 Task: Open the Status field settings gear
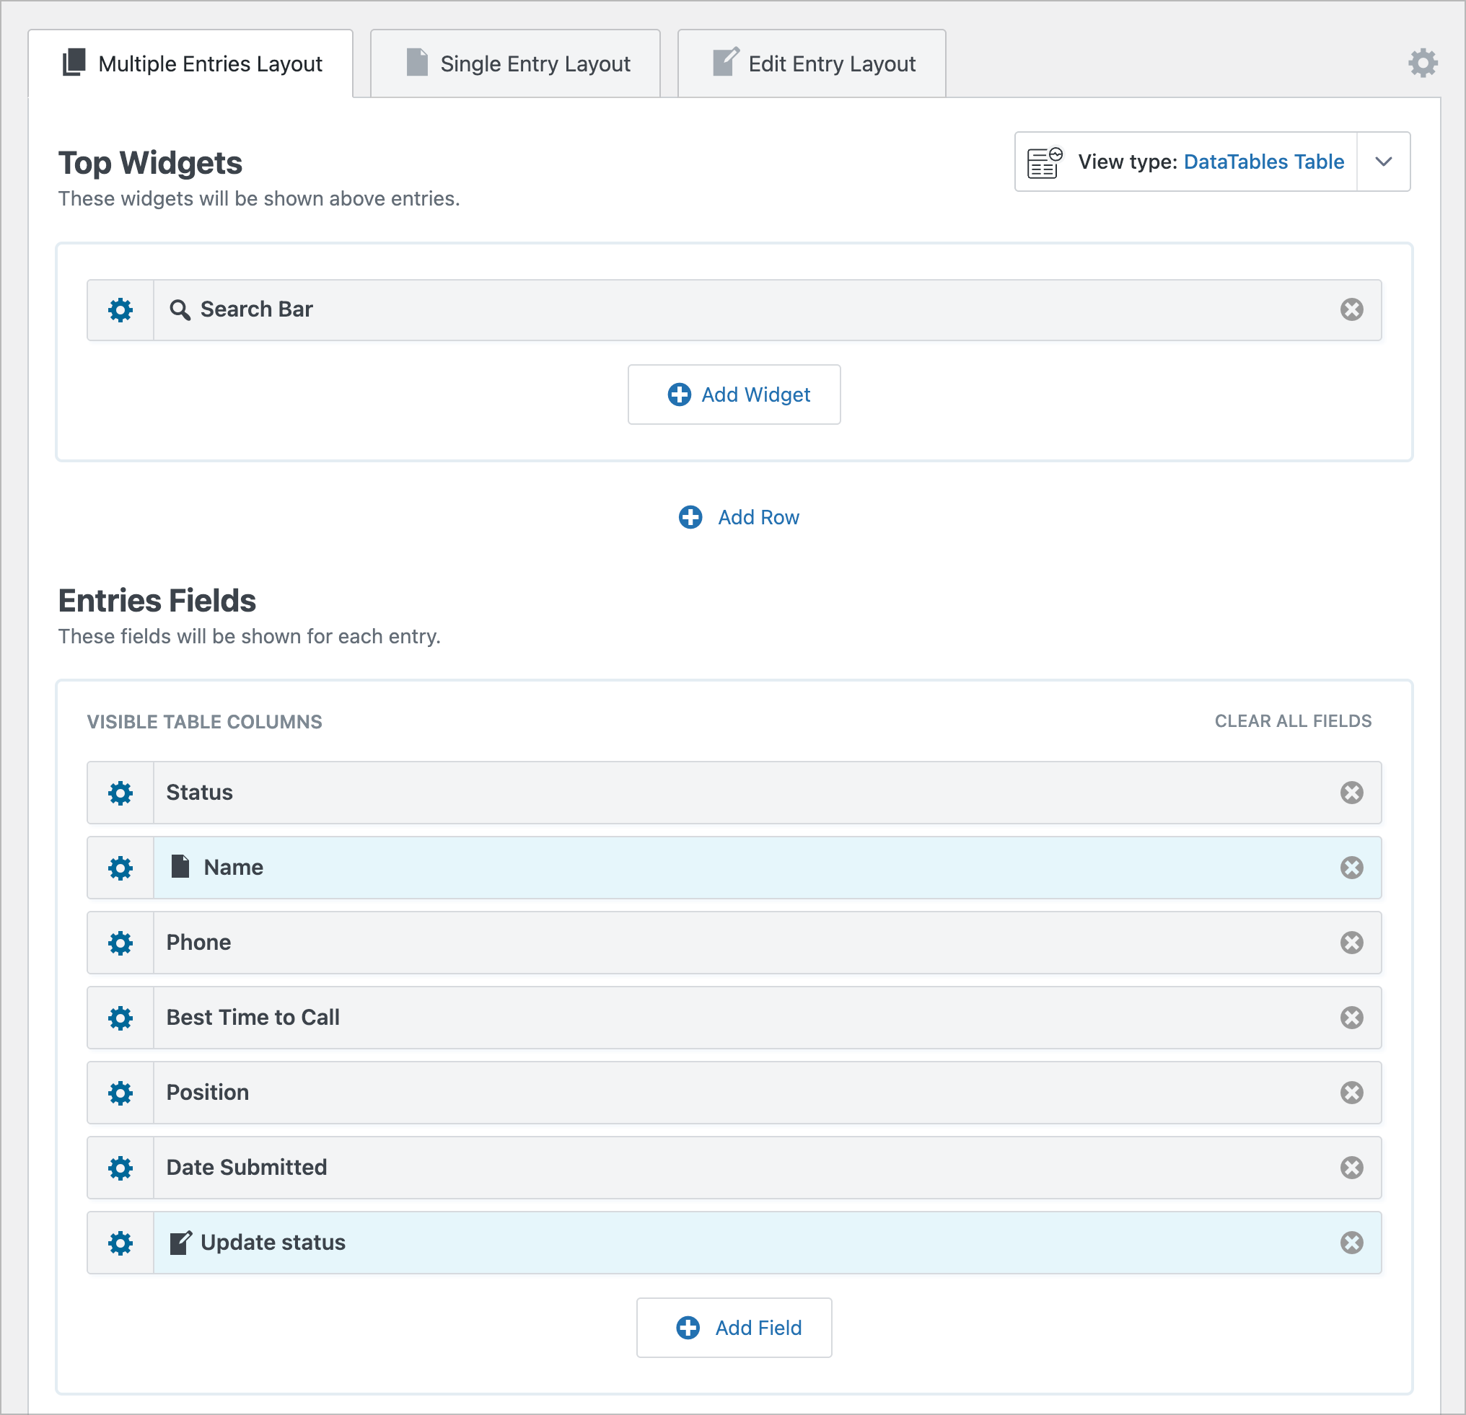point(120,793)
